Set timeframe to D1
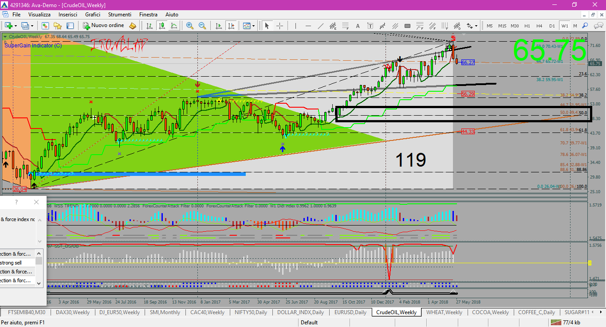Viewport: 606px width, 327px height. 552,26
